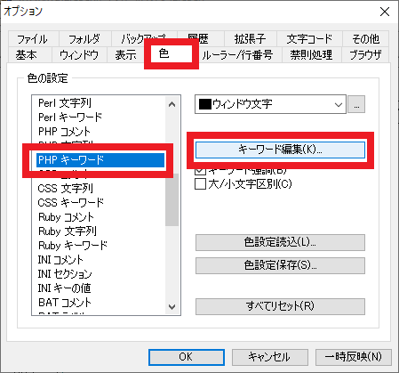The width and height of the screenshot is (399, 373).
Task: Click the list scrollbar down arrow
Action: tap(172, 307)
